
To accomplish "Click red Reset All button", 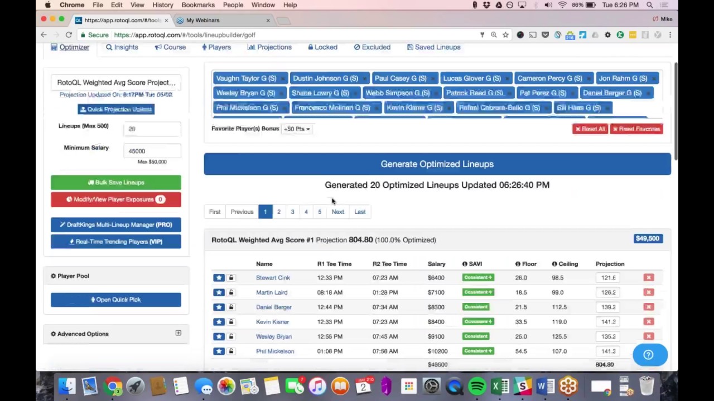I will tap(590, 129).
